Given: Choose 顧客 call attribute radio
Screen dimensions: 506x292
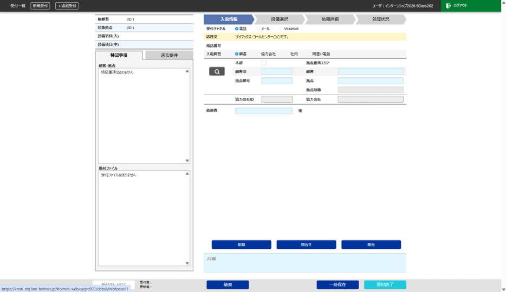Looking at the screenshot, I should [x=237, y=54].
